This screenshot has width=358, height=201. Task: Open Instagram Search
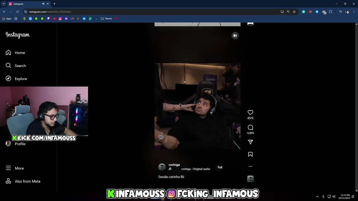(20, 66)
